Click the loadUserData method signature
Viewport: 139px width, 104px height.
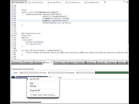pyautogui.click(x=42, y=50)
